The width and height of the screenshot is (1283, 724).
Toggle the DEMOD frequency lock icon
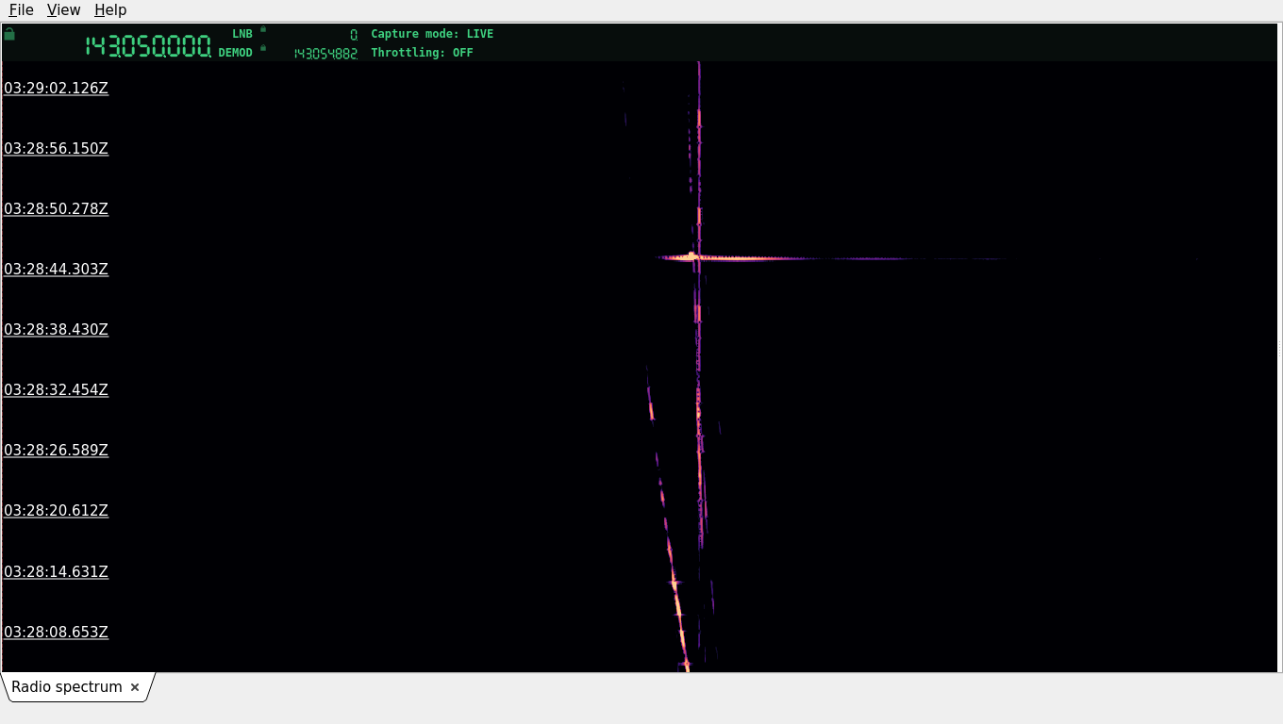[263, 47]
